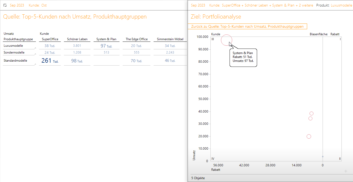Open the Sep 2023 filter in source view
This screenshot has width=353, height=182.
(17, 5)
